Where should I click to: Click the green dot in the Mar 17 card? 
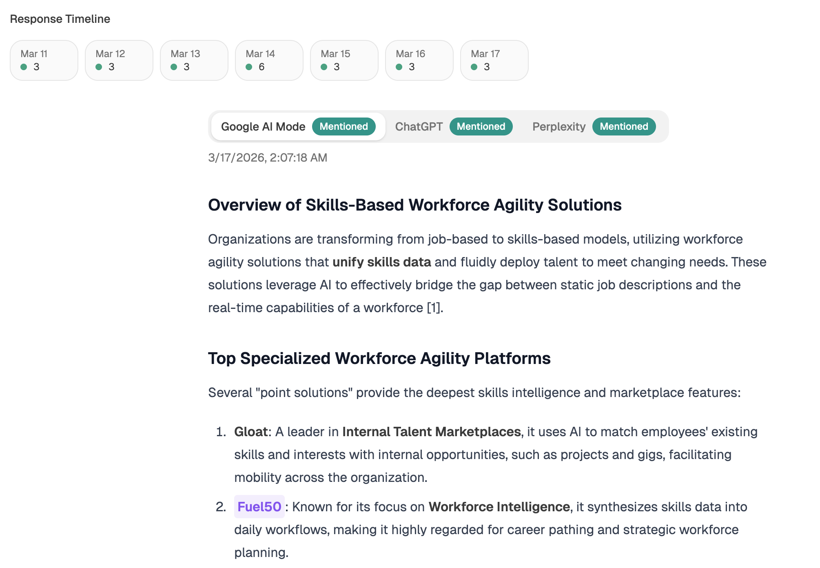coord(474,67)
